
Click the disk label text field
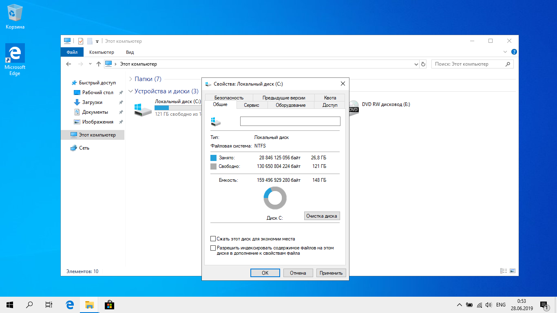click(290, 121)
